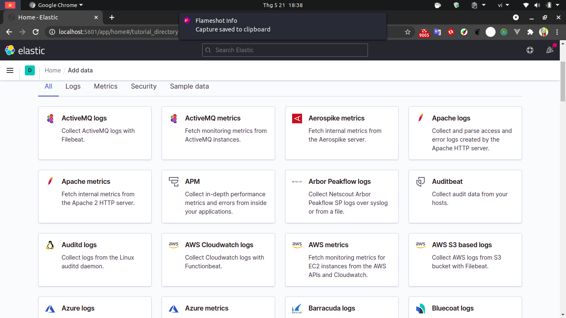Expand the Google Chrome app menu
Viewport: 566px width, 318px height.
pyautogui.click(x=56, y=5)
